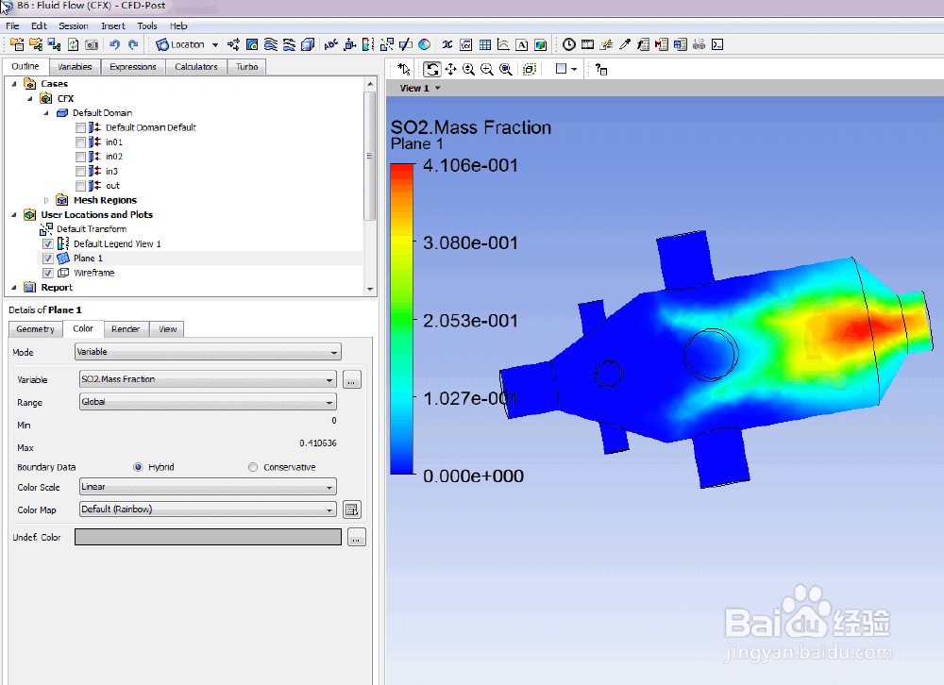Image resolution: width=944 pixels, height=685 pixels.
Task: Switch to the Expressions tab
Action: coord(133,67)
